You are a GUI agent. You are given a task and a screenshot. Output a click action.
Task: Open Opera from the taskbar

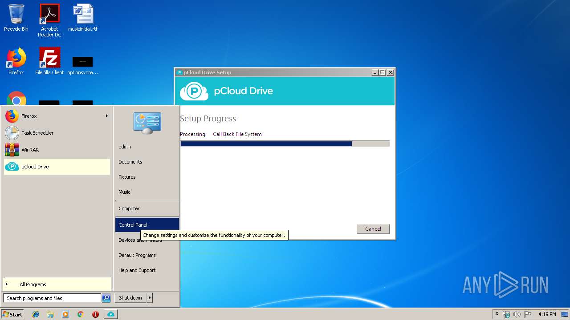pos(95,314)
